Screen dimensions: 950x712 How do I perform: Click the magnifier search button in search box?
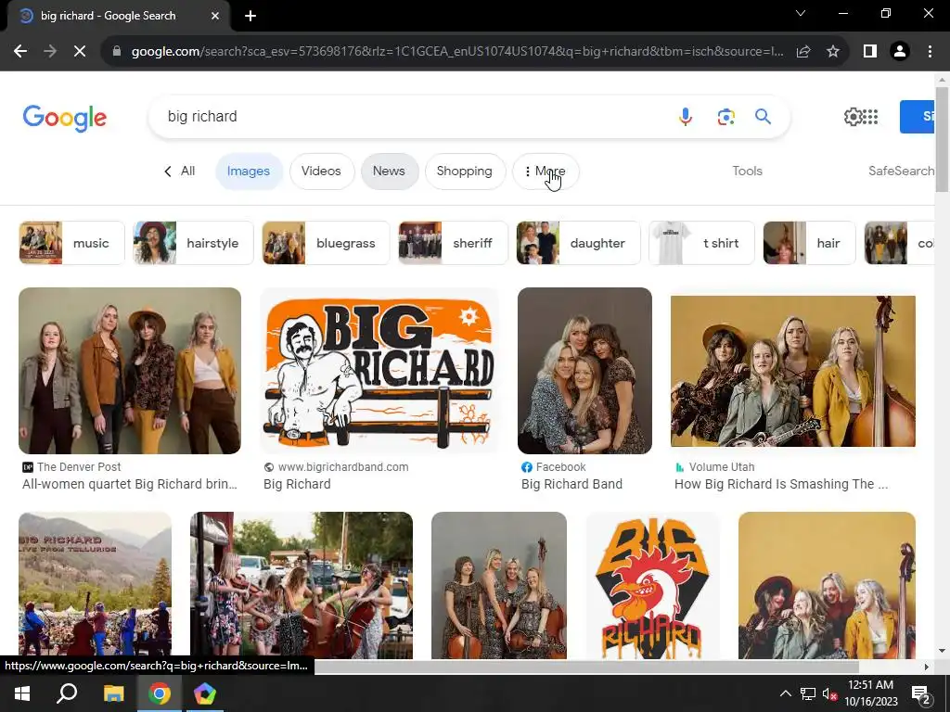tap(763, 116)
